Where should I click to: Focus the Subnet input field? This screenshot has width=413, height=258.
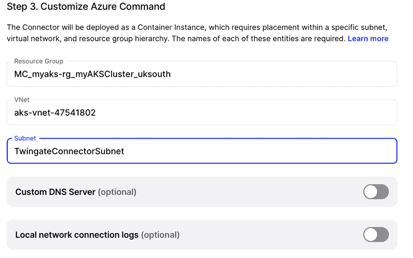pyautogui.click(x=202, y=151)
